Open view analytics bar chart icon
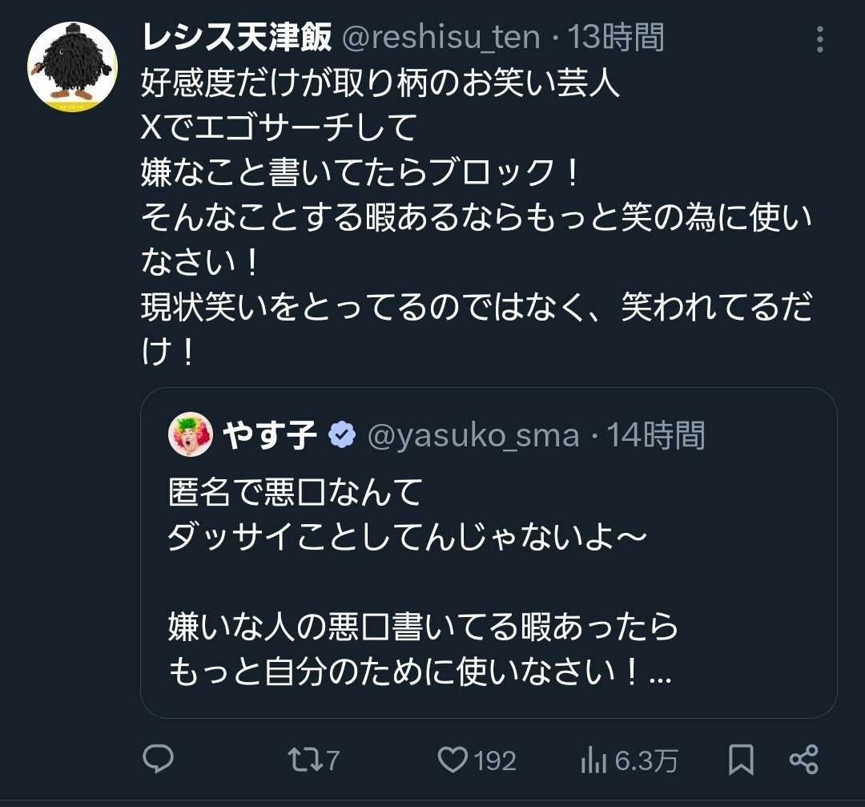This screenshot has width=865, height=807. click(x=591, y=759)
